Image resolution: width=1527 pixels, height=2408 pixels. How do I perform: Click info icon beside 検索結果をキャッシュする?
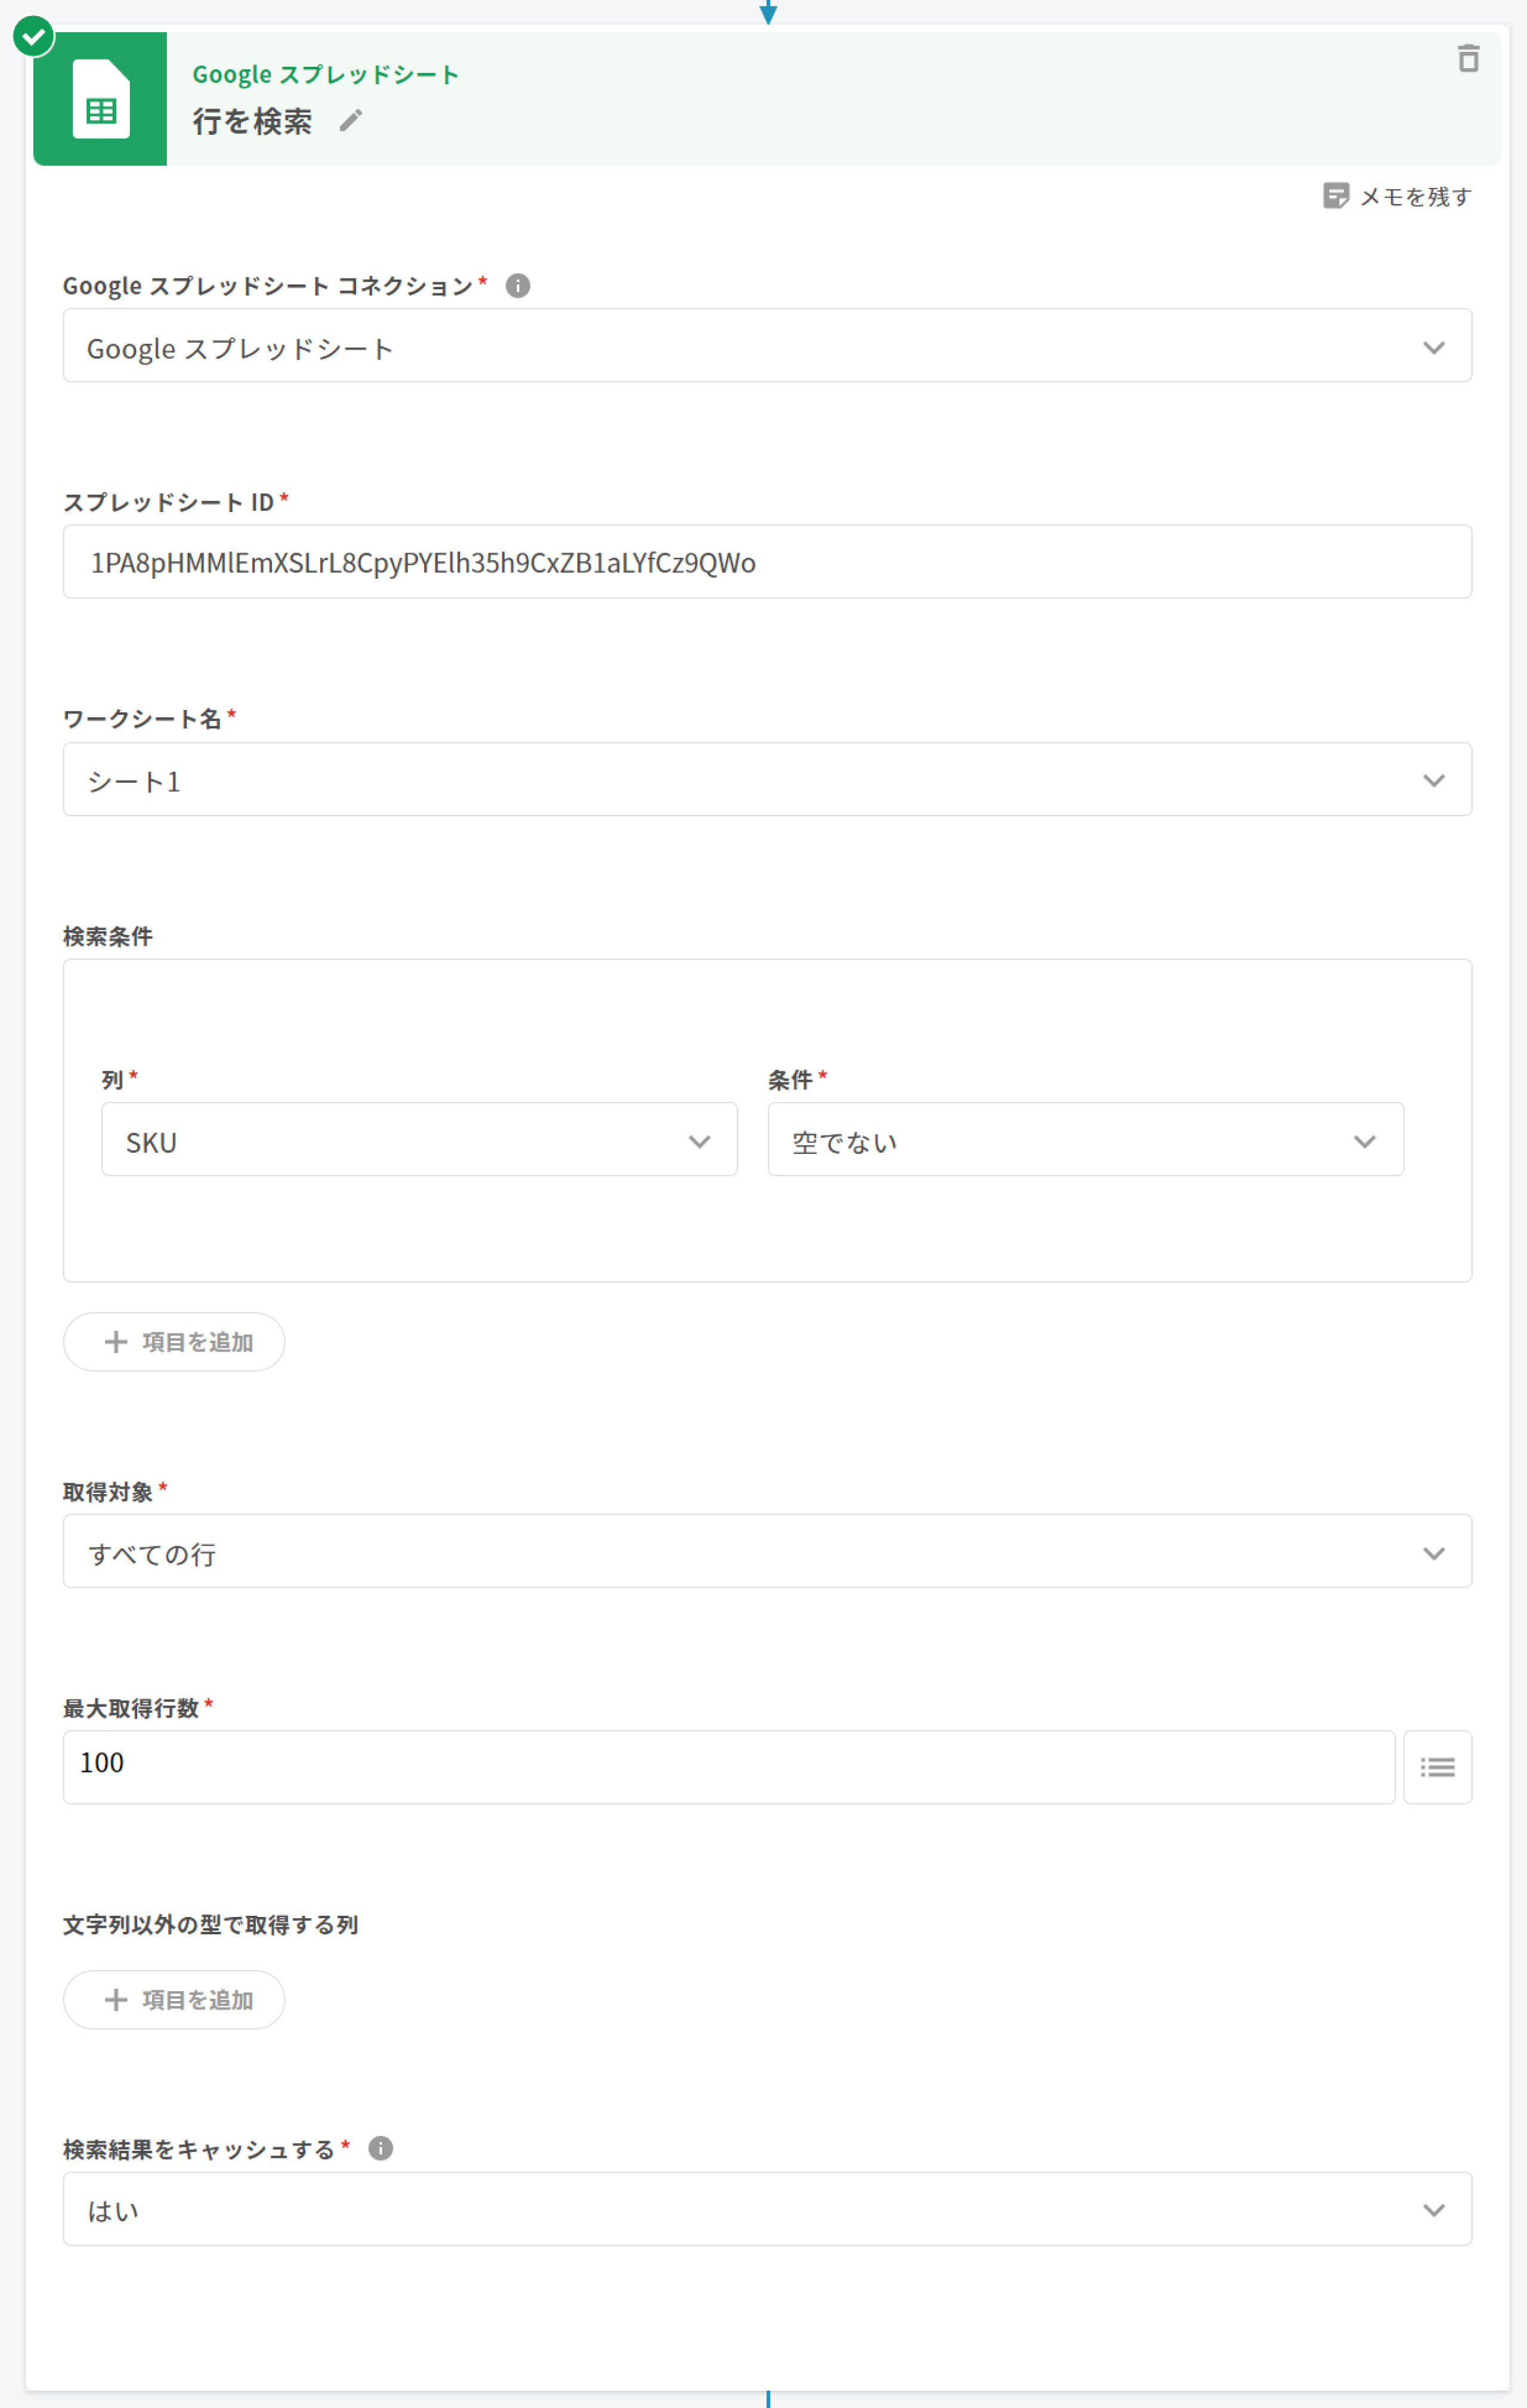coord(380,2148)
